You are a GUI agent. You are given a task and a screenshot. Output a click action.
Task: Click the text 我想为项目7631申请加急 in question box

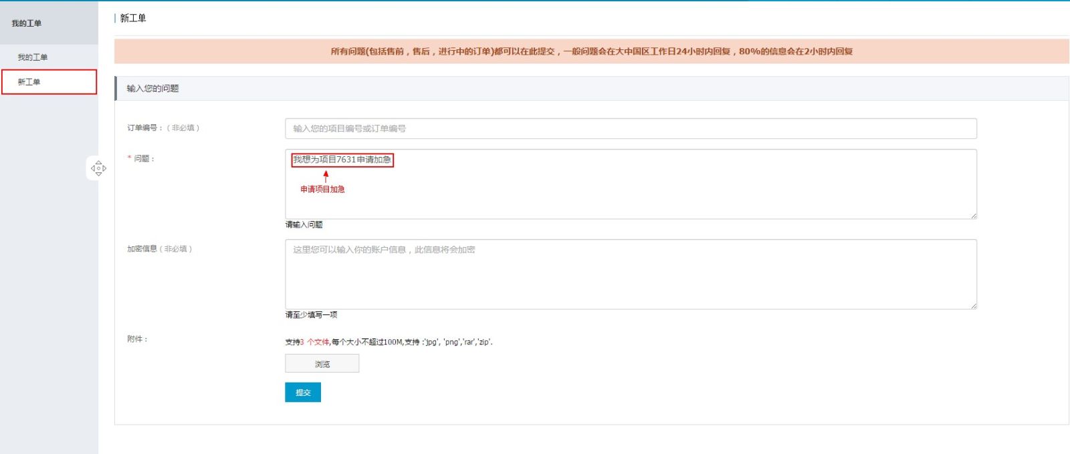click(342, 160)
